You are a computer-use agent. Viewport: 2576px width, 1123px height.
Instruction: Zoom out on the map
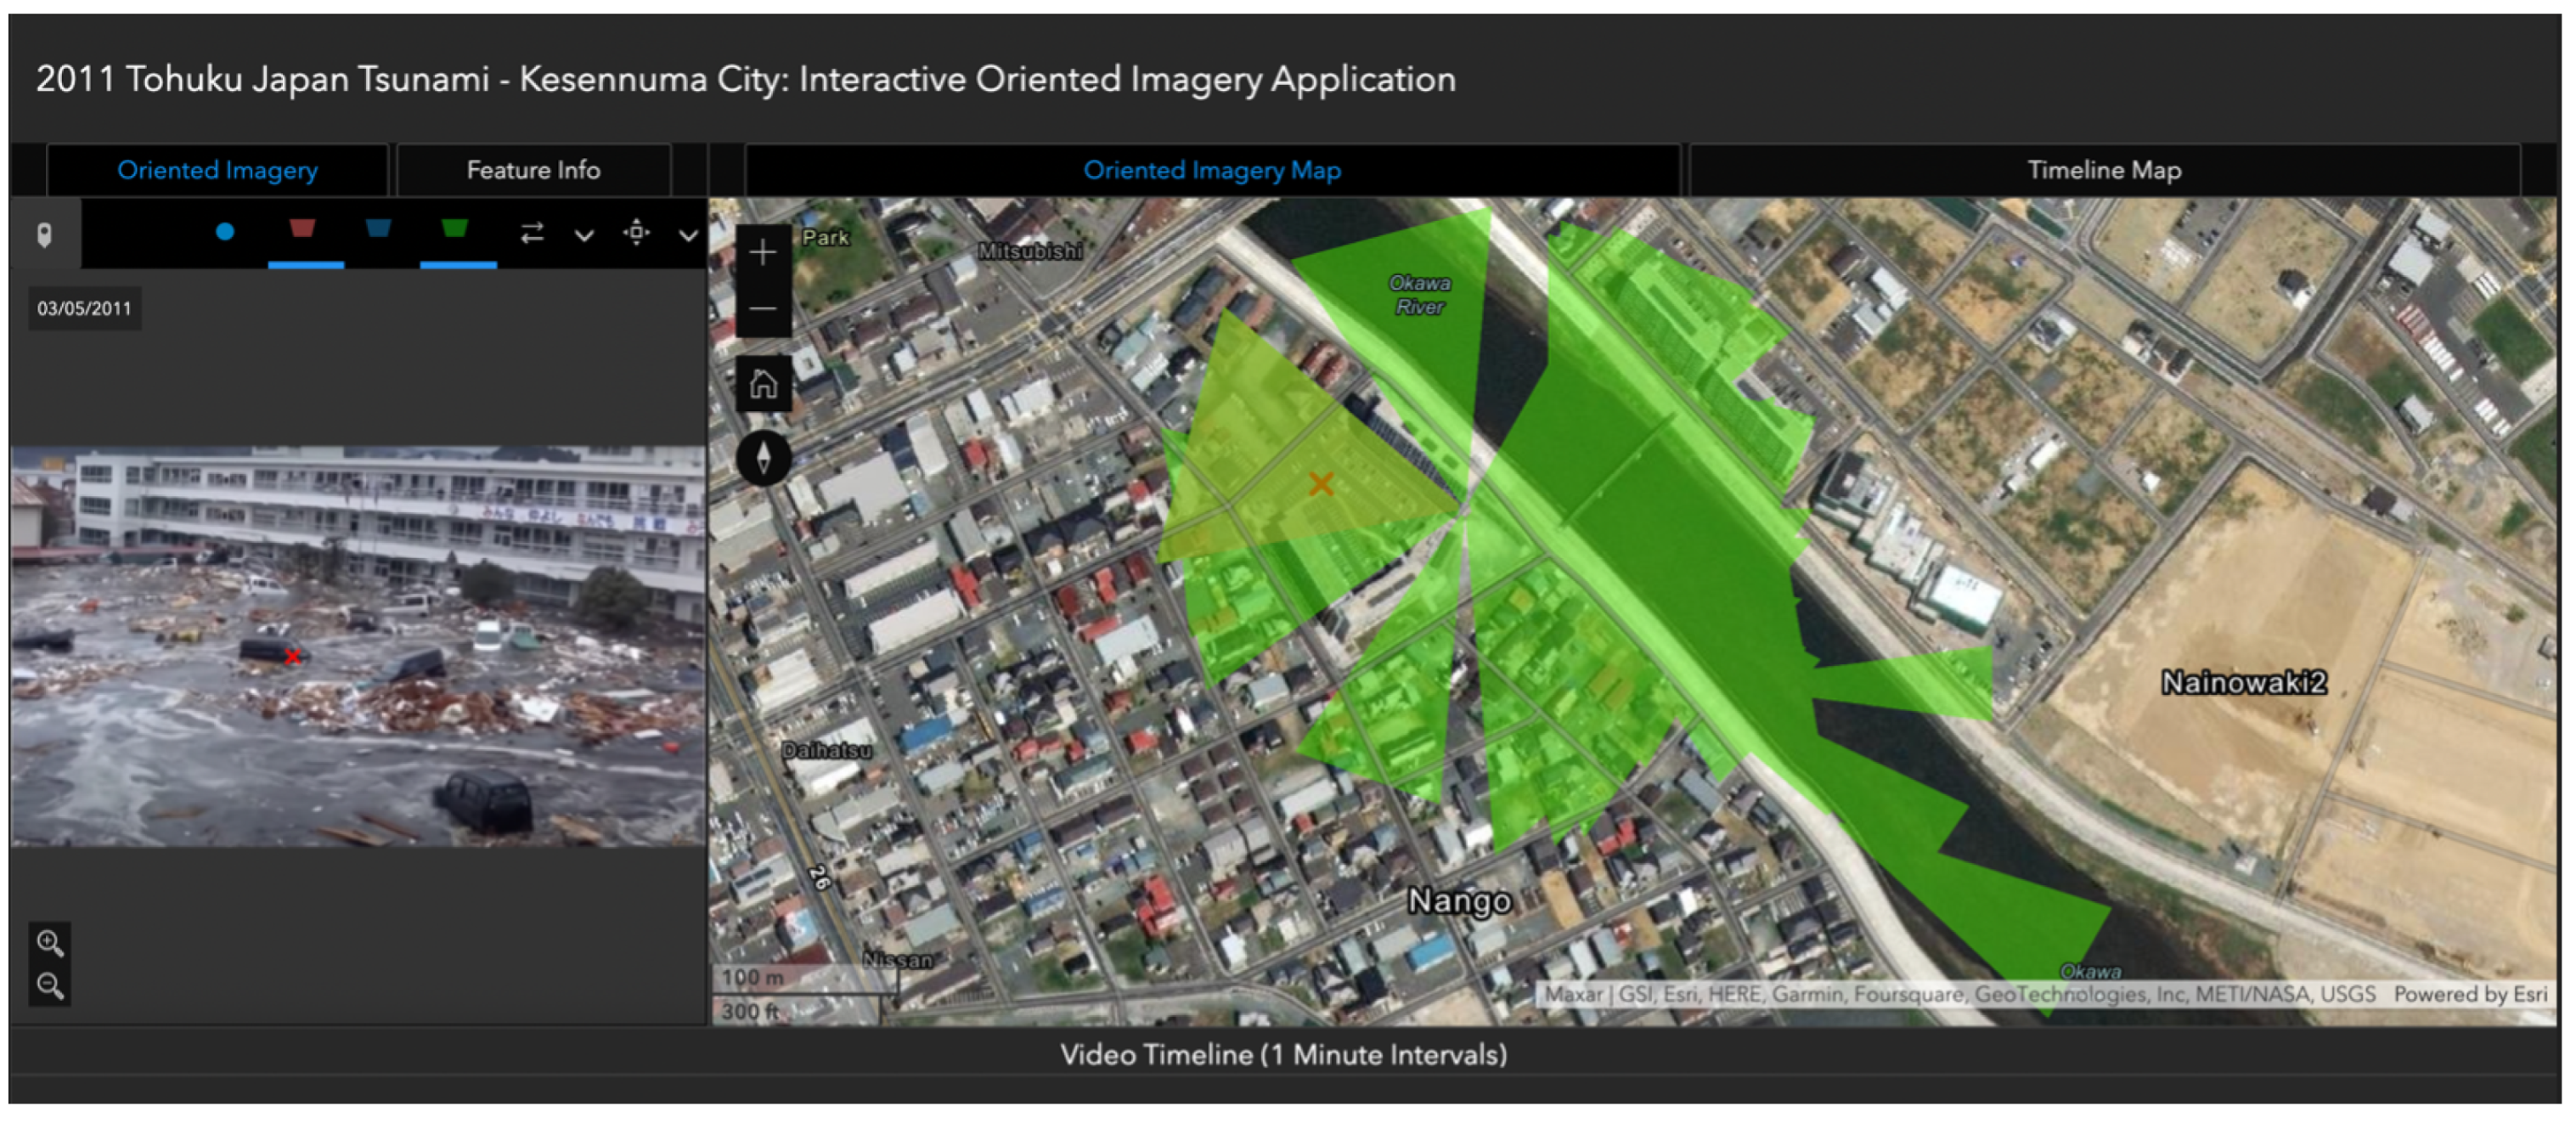coord(763,309)
